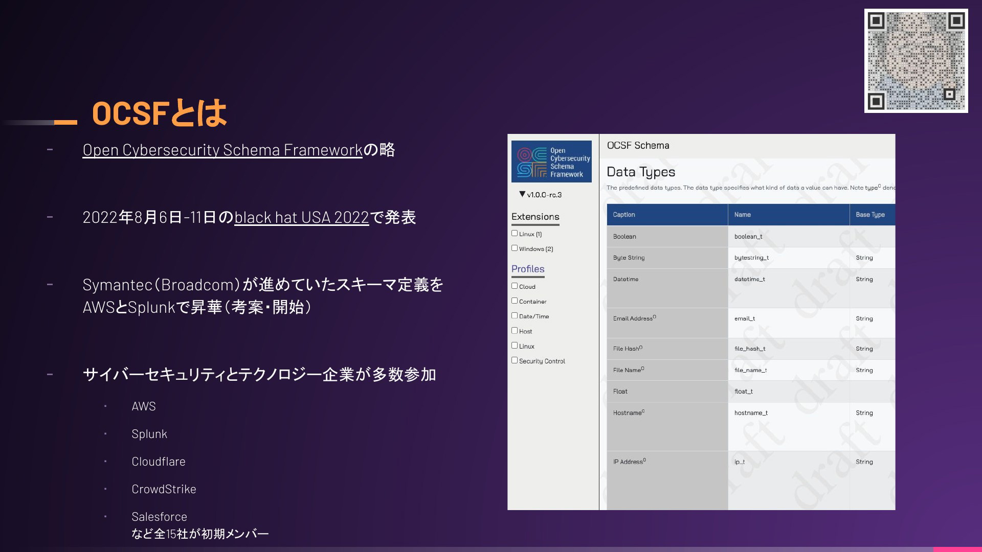This screenshot has height=552, width=982.
Task: Click the hostname_t name cell
Action: click(x=789, y=426)
